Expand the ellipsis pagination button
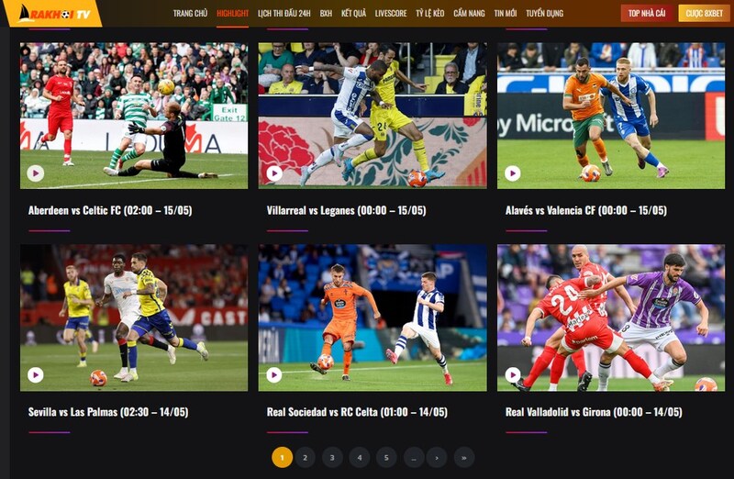The height and width of the screenshot is (479, 734). pos(414,458)
